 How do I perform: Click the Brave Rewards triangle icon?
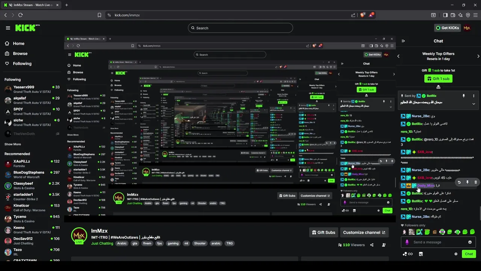point(372,15)
